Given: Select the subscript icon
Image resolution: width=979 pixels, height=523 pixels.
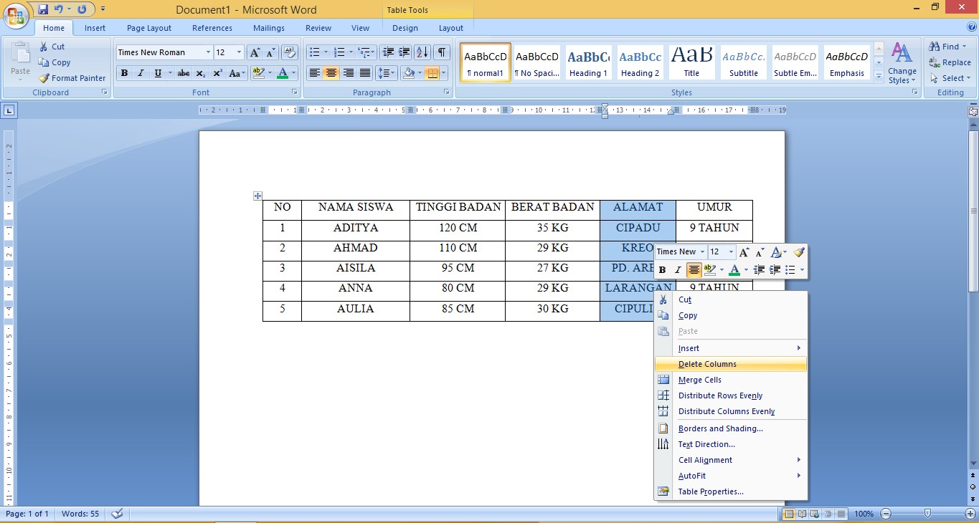Looking at the screenshot, I should pyautogui.click(x=201, y=73).
